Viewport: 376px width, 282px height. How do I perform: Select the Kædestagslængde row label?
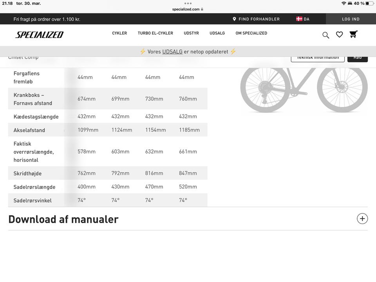[36, 117]
